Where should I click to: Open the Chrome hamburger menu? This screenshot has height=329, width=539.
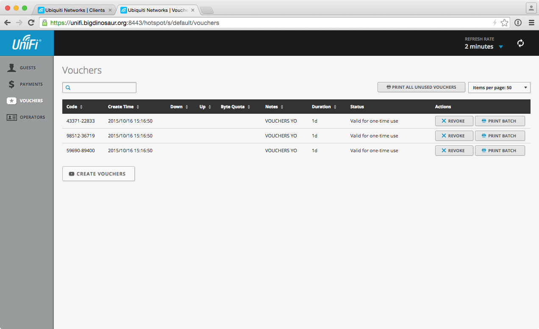point(531,23)
